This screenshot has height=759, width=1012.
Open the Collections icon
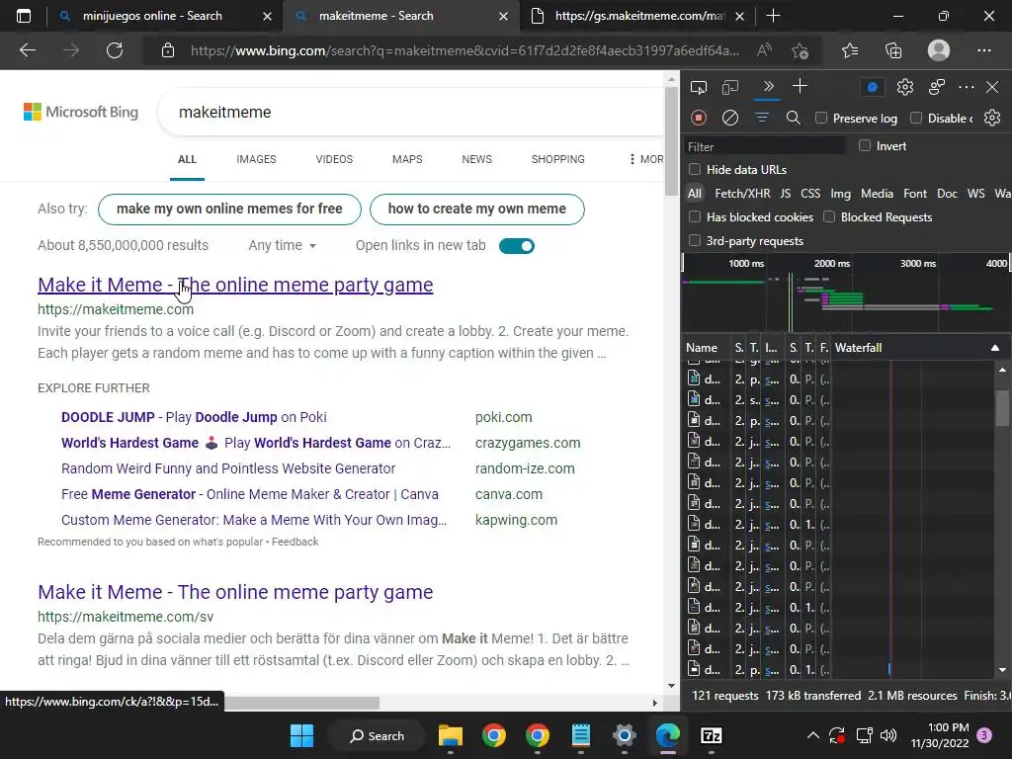click(893, 50)
